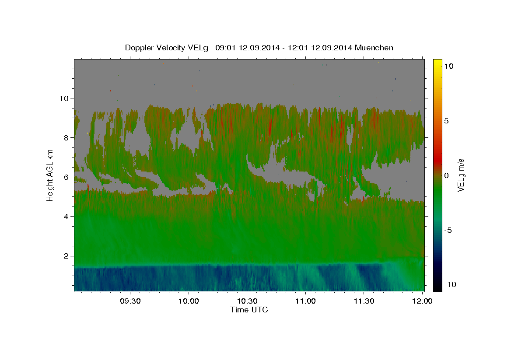Click the colorbar tick label -5
Screen dimensions: 525x350
(x=447, y=230)
